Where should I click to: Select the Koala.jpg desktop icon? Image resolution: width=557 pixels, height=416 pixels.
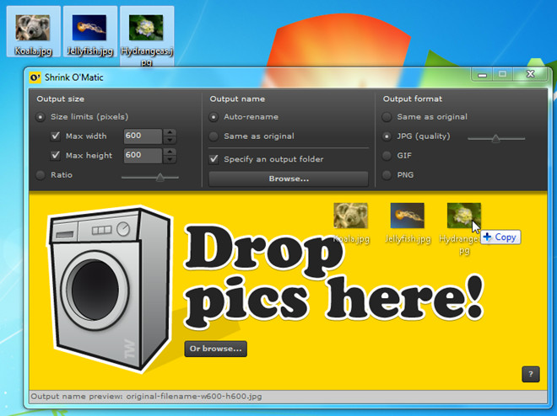[x=33, y=31]
